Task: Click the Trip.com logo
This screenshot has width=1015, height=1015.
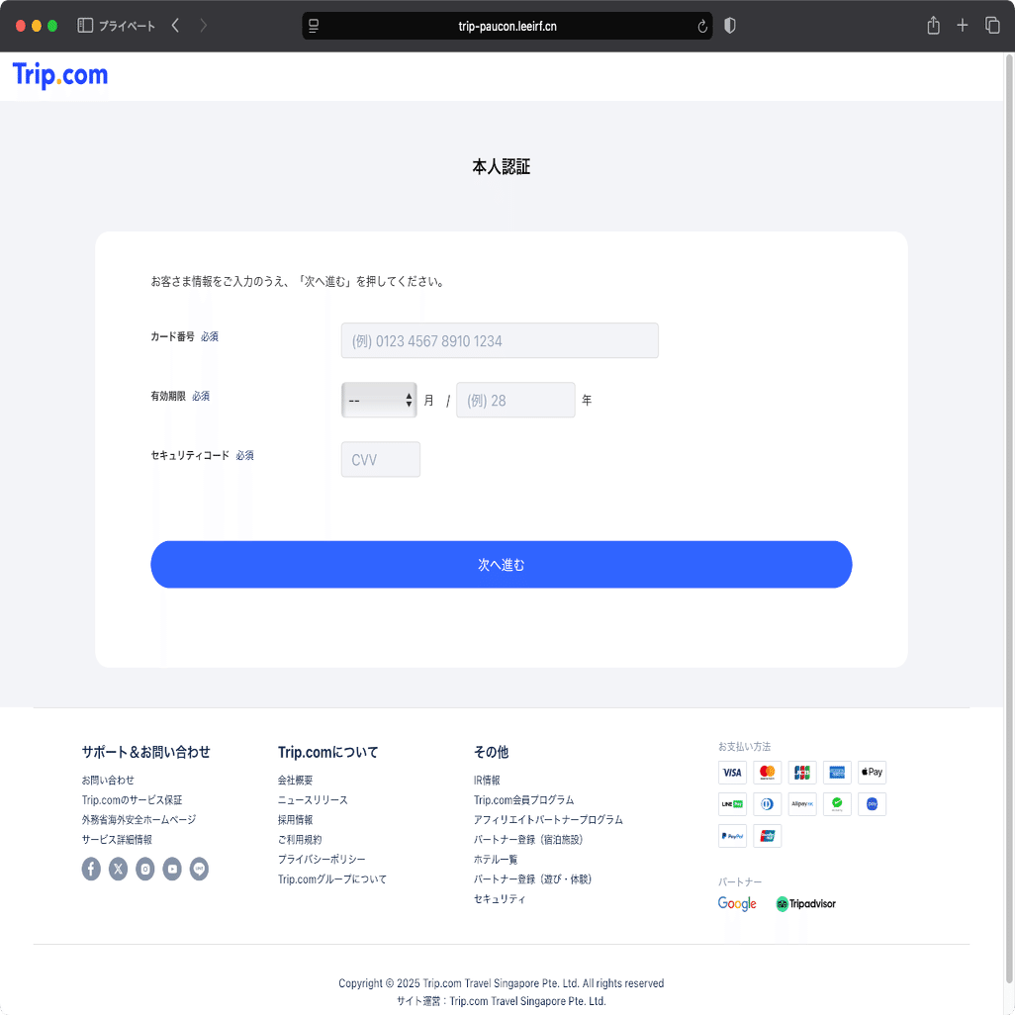Action: point(60,75)
